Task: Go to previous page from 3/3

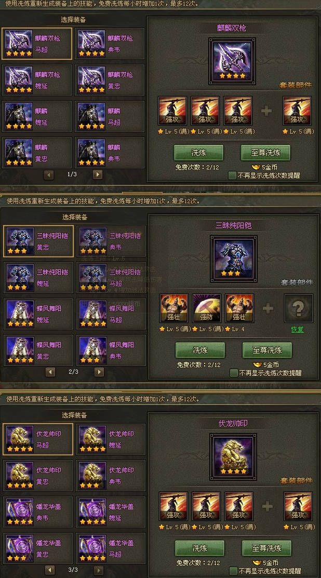Action: (50, 570)
